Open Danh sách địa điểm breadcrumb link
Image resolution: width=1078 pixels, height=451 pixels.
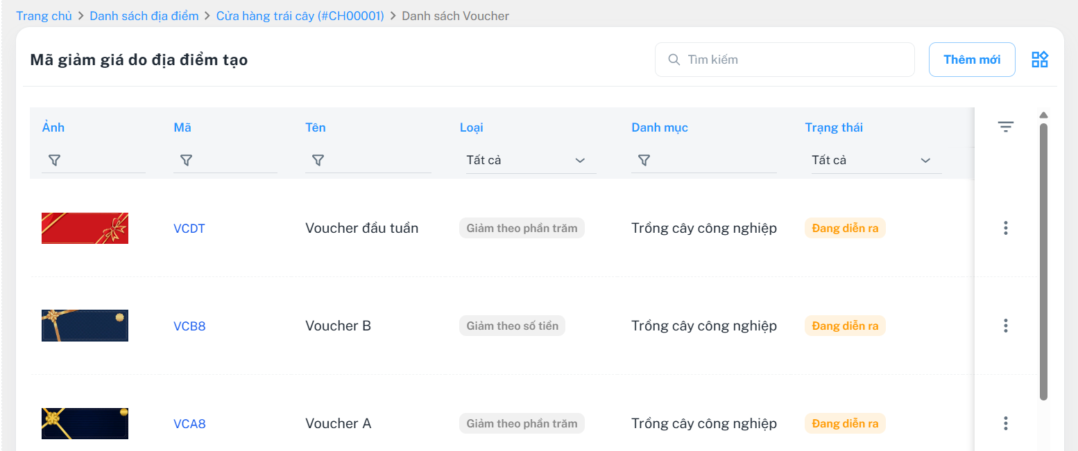point(144,16)
